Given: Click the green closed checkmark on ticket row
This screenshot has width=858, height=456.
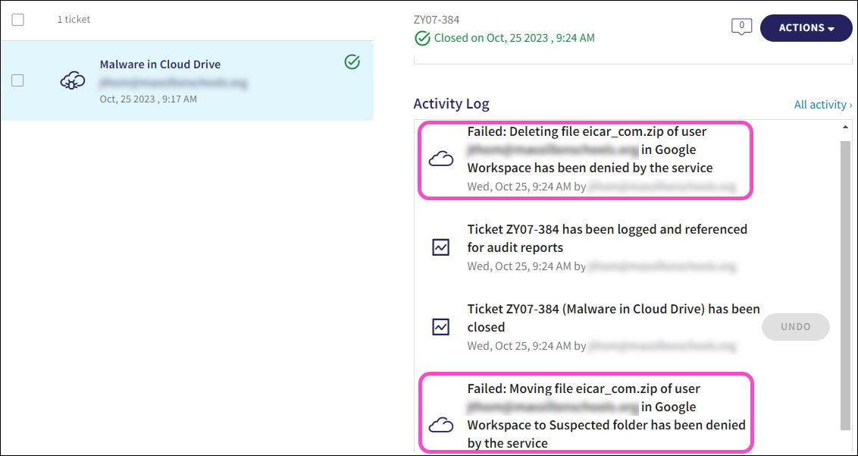Looking at the screenshot, I should click(x=352, y=62).
